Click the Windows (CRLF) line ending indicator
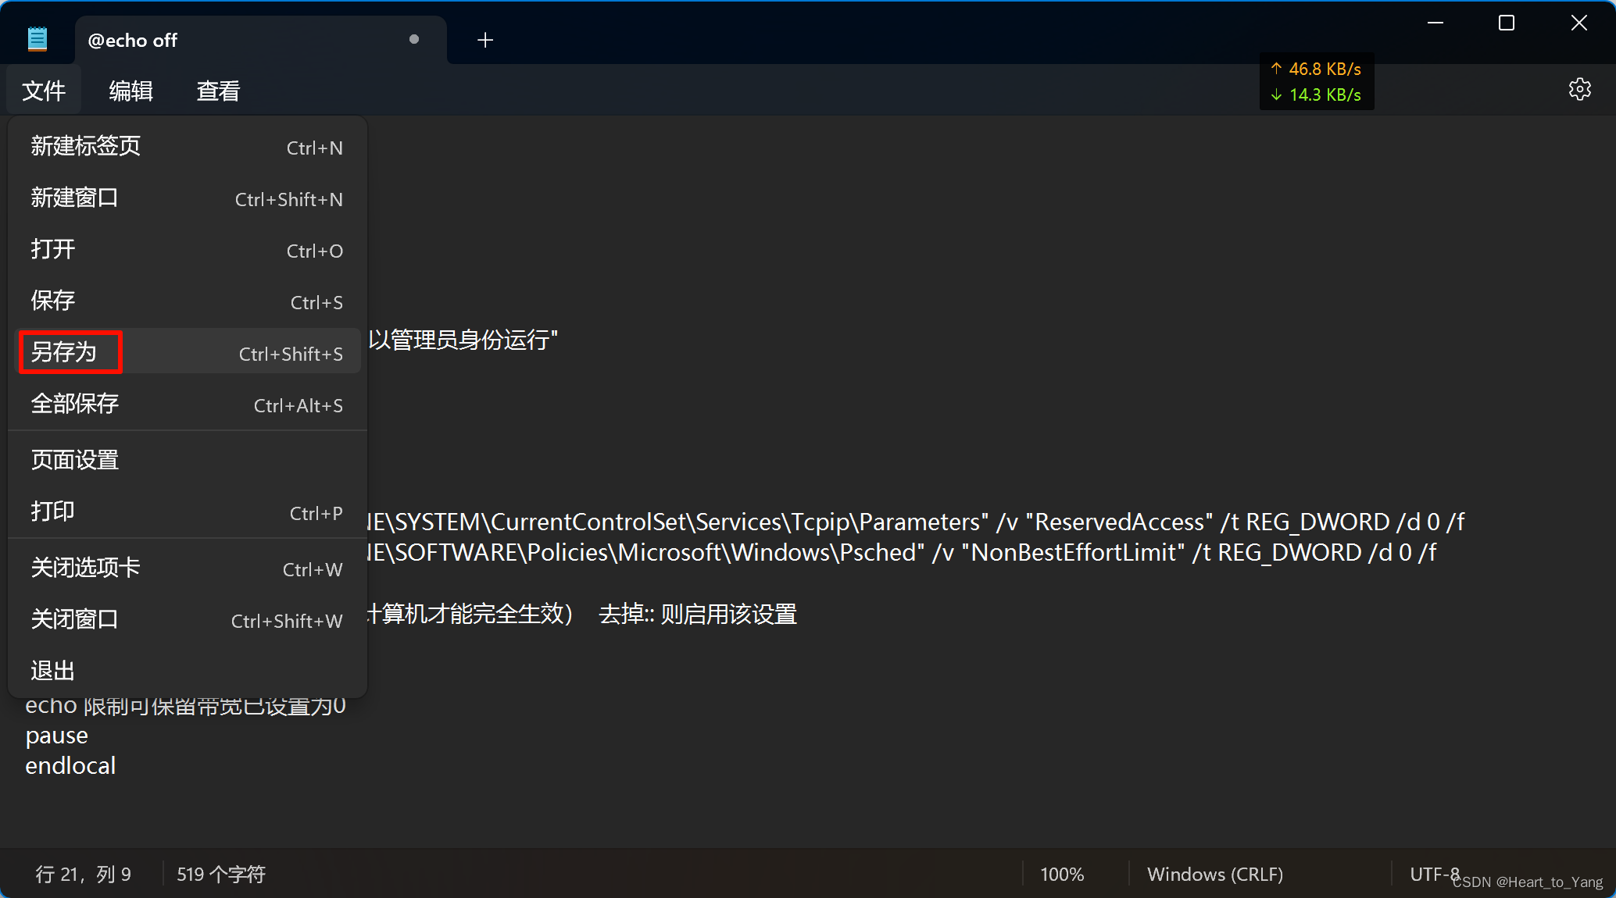Screen dimensions: 1616x898 pos(1215,874)
